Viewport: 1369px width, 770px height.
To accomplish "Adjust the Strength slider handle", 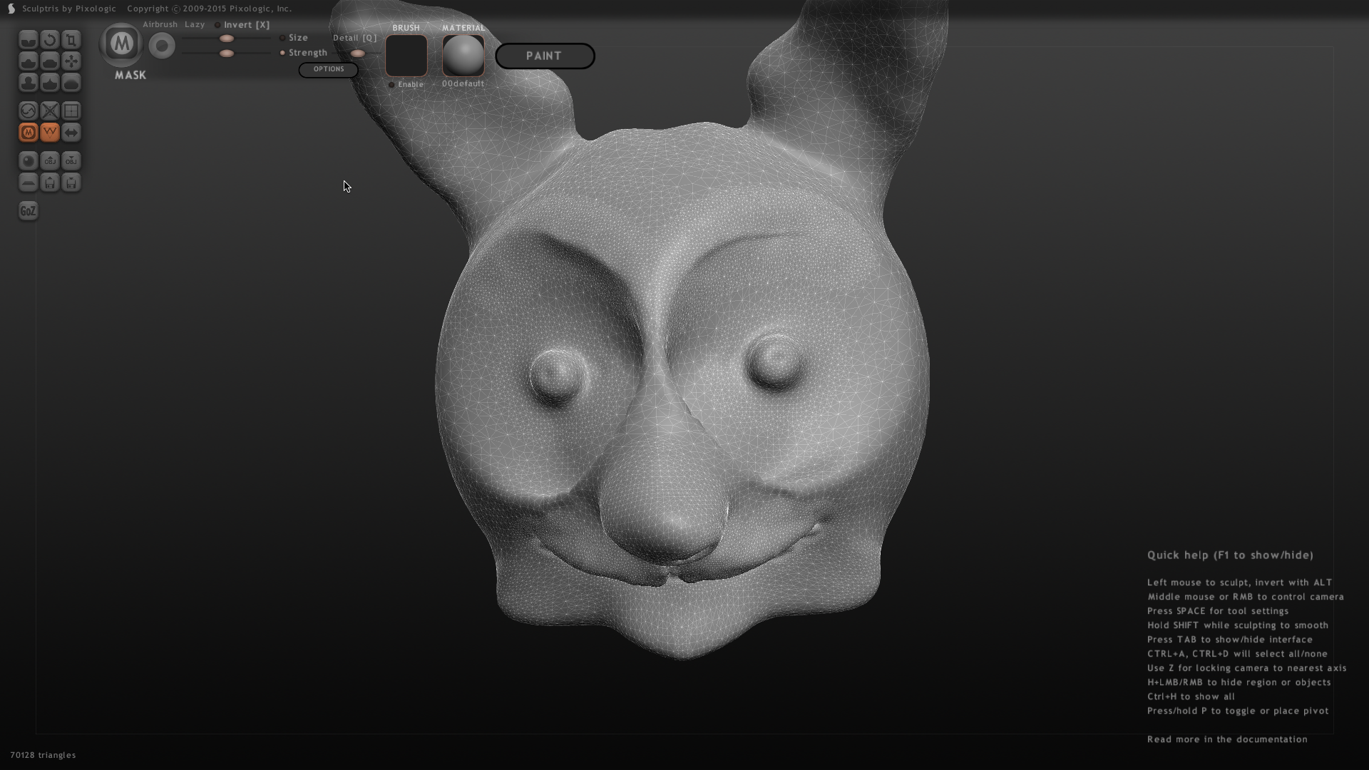I will click(227, 53).
